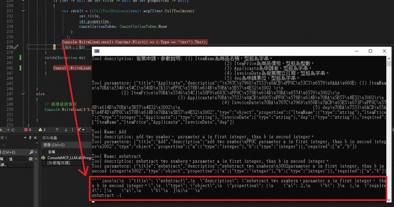Image resolution: width=394 pixels, height=207 pixels.
Task: Click 'Tool Name: Add' in console output
Action: [x=109, y=131]
